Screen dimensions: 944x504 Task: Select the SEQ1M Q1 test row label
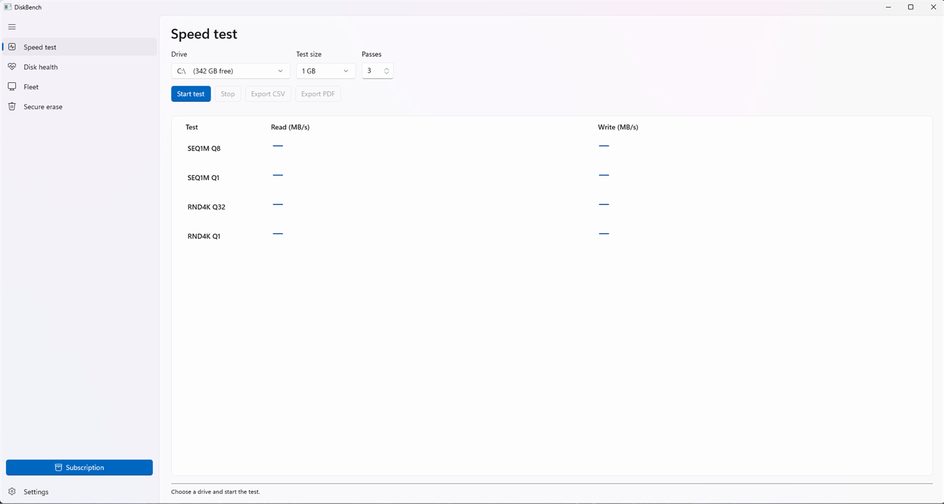[203, 177]
